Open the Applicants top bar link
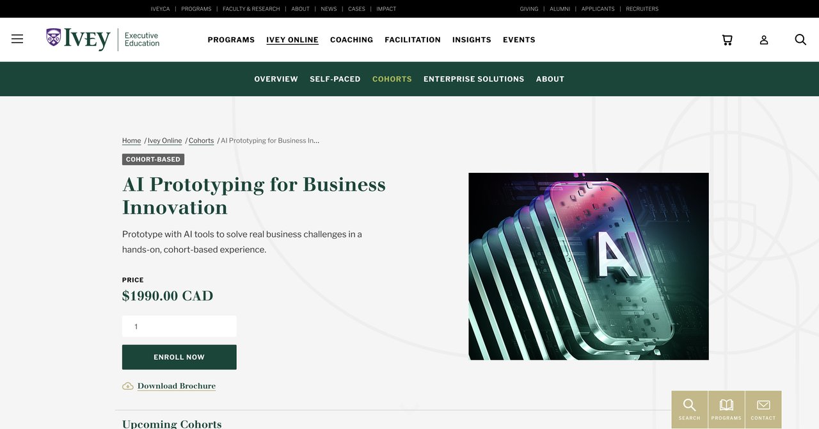 click(x=598, y=9)
